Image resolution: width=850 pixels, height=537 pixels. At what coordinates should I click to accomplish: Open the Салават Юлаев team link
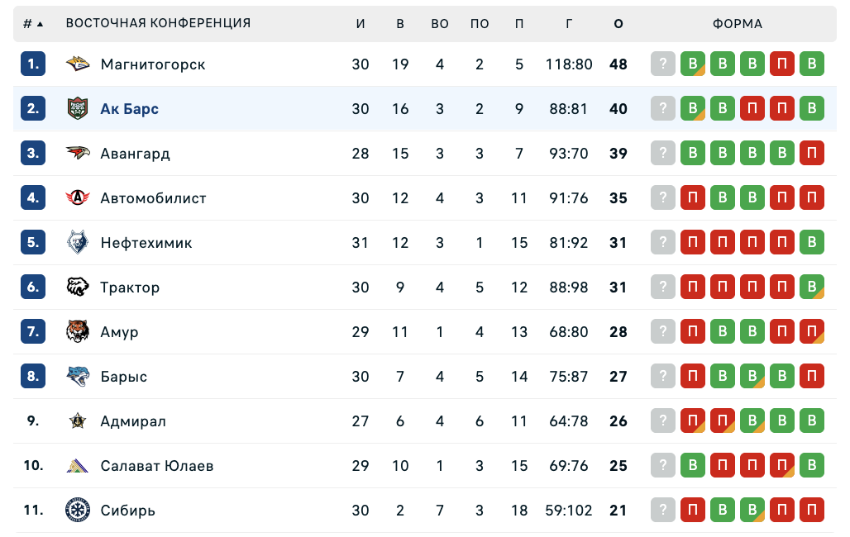(157, 466)
